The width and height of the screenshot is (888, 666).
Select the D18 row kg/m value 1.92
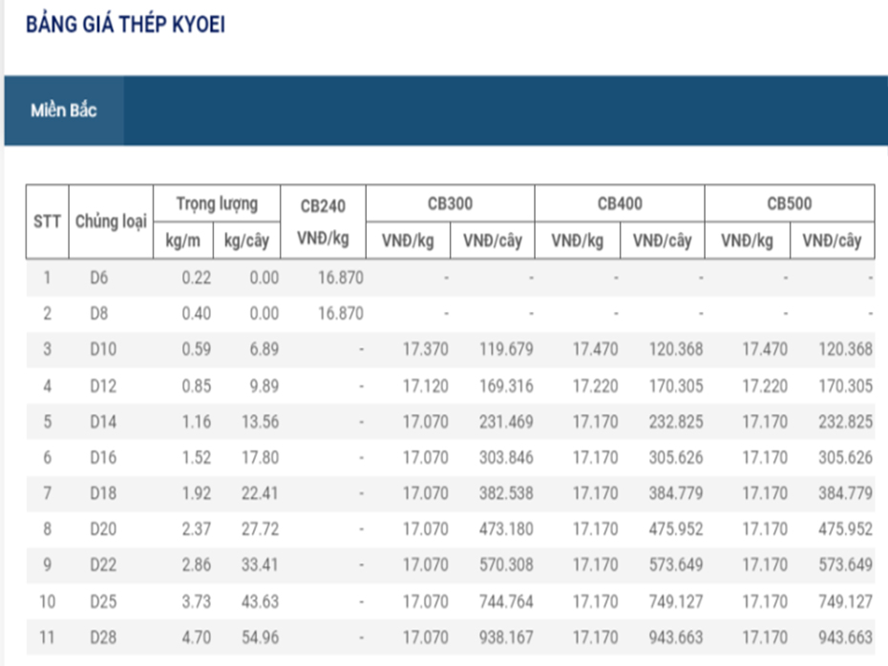(196, 492)
